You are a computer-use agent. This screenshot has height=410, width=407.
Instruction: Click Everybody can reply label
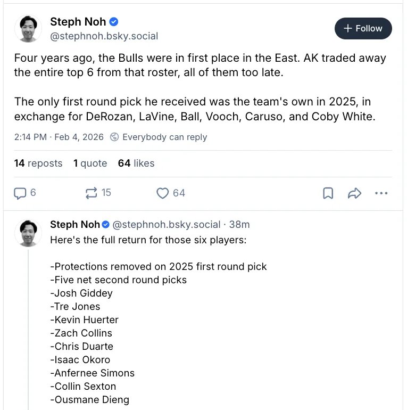[x=164, y=137]
